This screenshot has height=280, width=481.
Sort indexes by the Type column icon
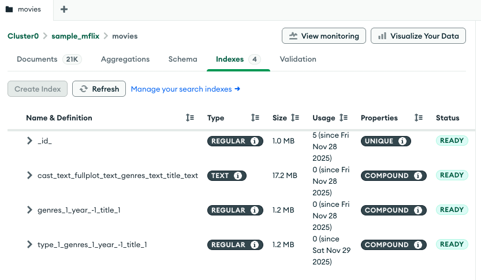click(255, 118)
